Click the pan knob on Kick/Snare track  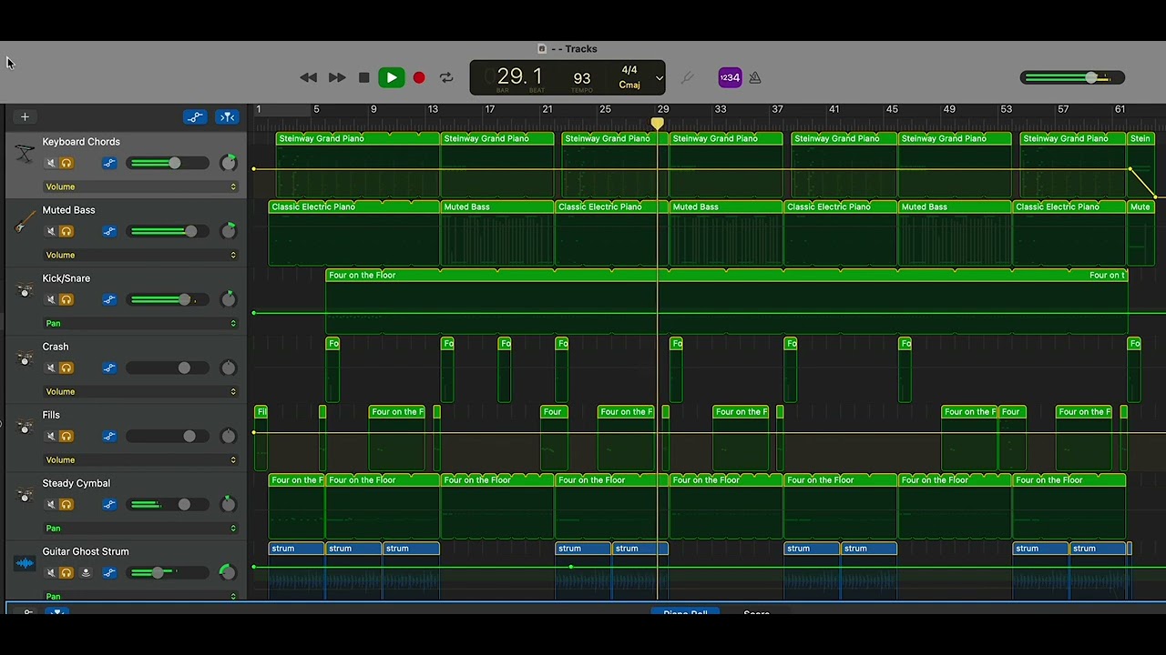tap(229, 299)
